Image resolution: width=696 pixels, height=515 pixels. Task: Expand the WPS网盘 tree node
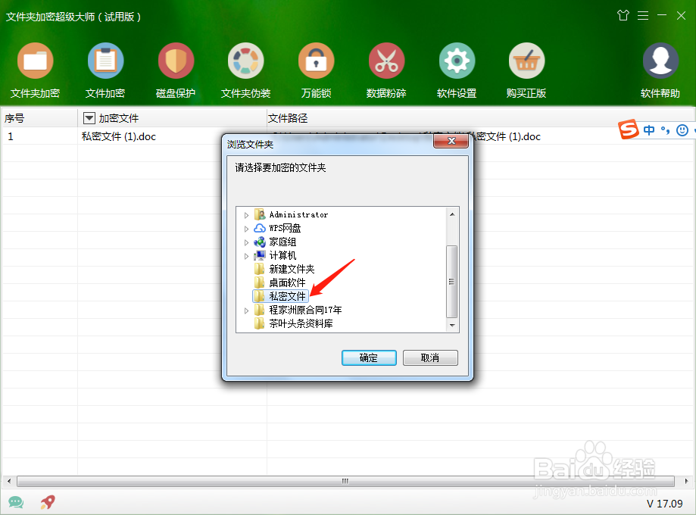(246, 228)
